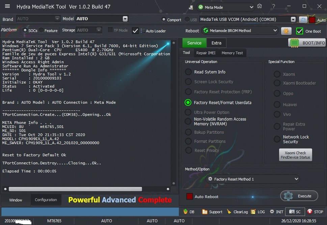Click the BOOT/INFO chip button
Screen dimensions: 327x225
[x=307, y=43]
